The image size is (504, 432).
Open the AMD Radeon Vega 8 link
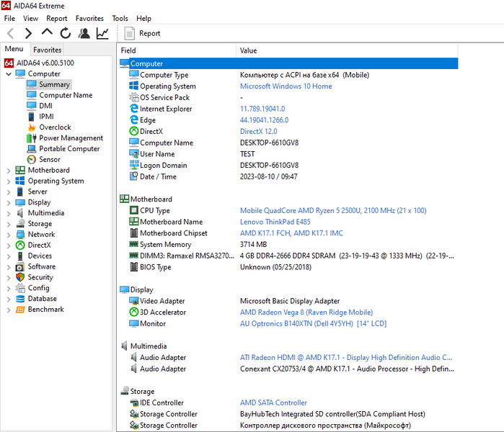[x=306, y=312]
